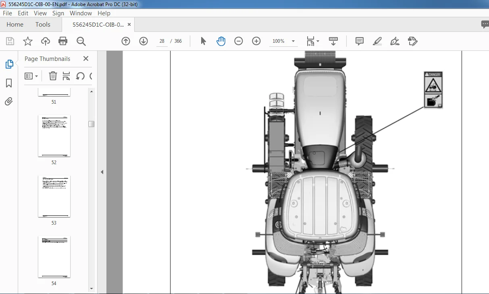Open the Find text search tool
Viewport: 489px width, 294px height.
pyautogui.click(x=81, y=41)
